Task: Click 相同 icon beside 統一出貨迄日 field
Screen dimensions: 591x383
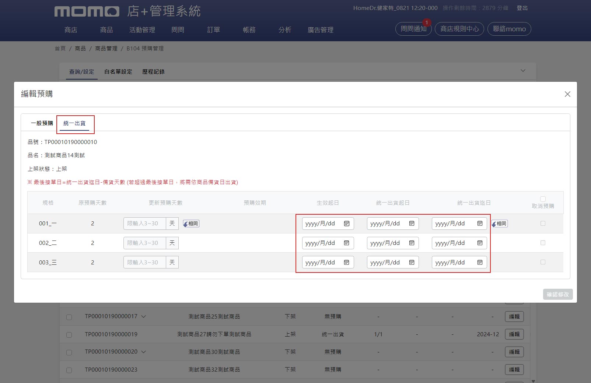Action: click(x=500, y=224)
